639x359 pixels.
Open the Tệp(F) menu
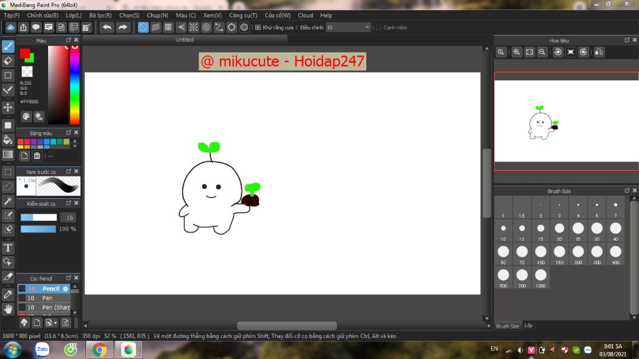[11, 16]
